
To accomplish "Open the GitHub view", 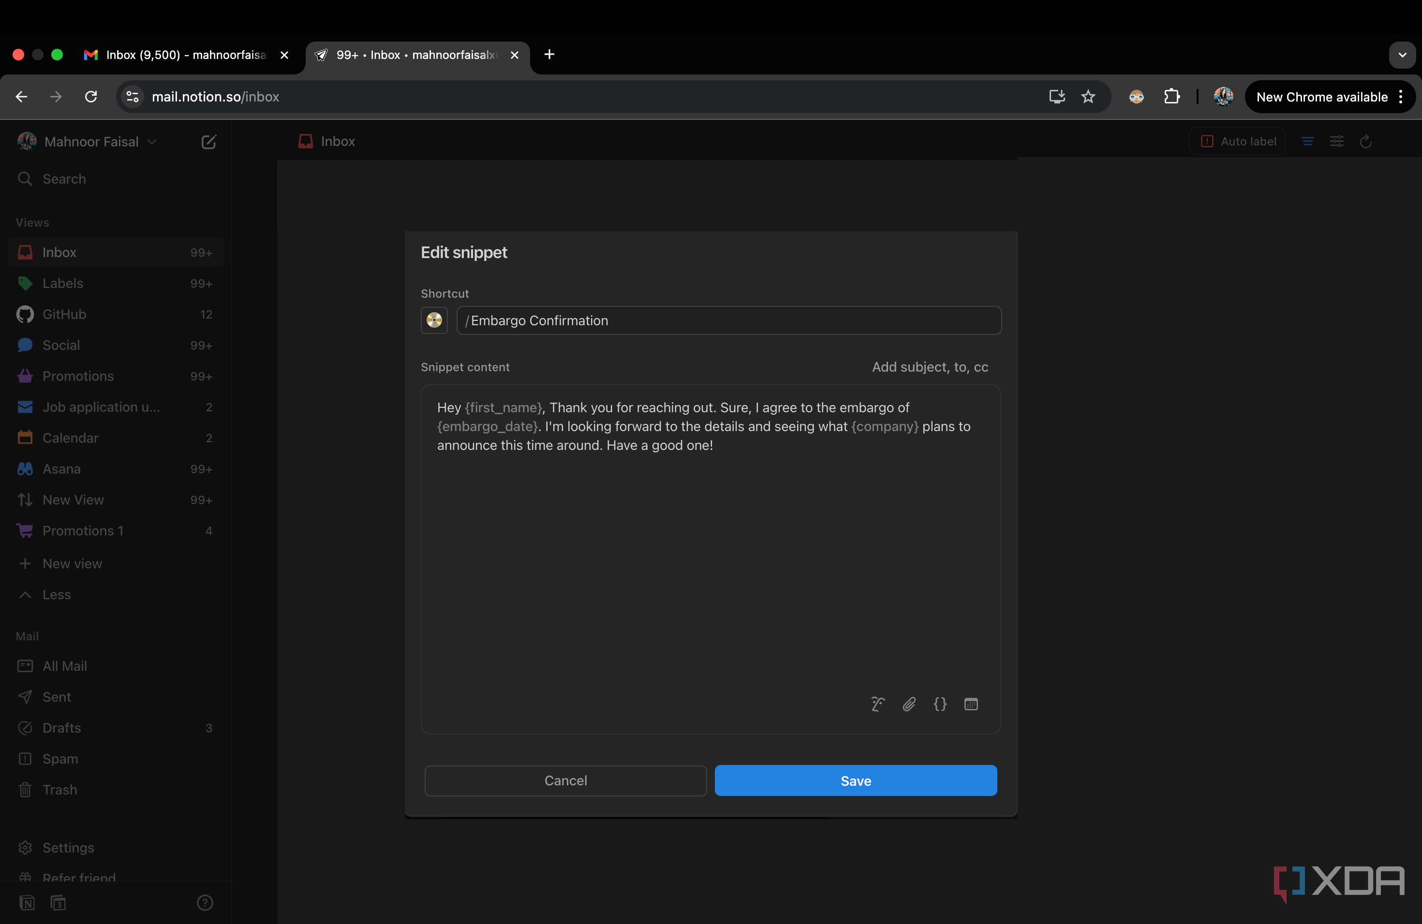I will tap(116, 315).
